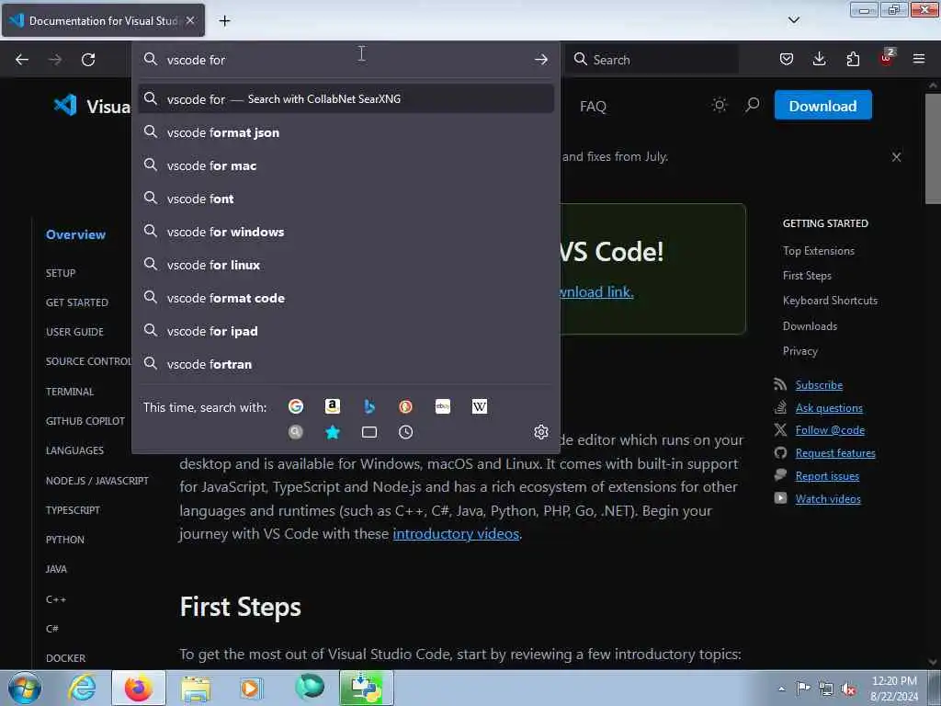Open the uBlock extension icon

click(x=887, y=58)
